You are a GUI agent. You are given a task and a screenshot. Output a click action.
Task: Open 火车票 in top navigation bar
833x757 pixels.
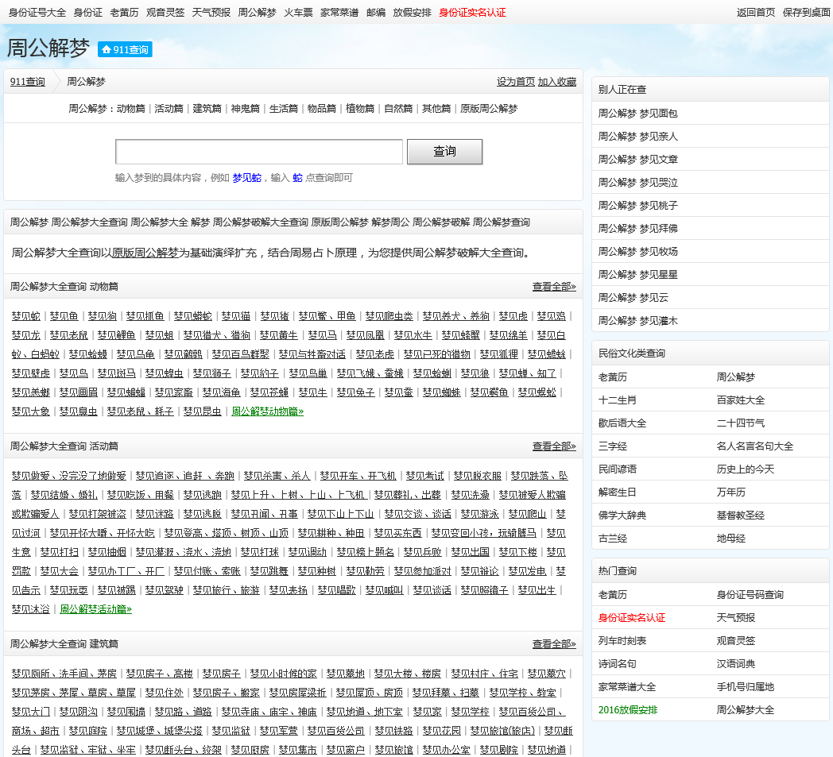(298, 12)
